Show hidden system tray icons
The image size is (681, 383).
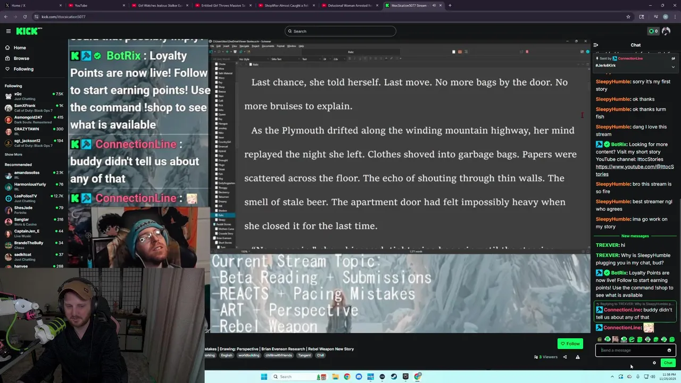(x=612, y=377)
